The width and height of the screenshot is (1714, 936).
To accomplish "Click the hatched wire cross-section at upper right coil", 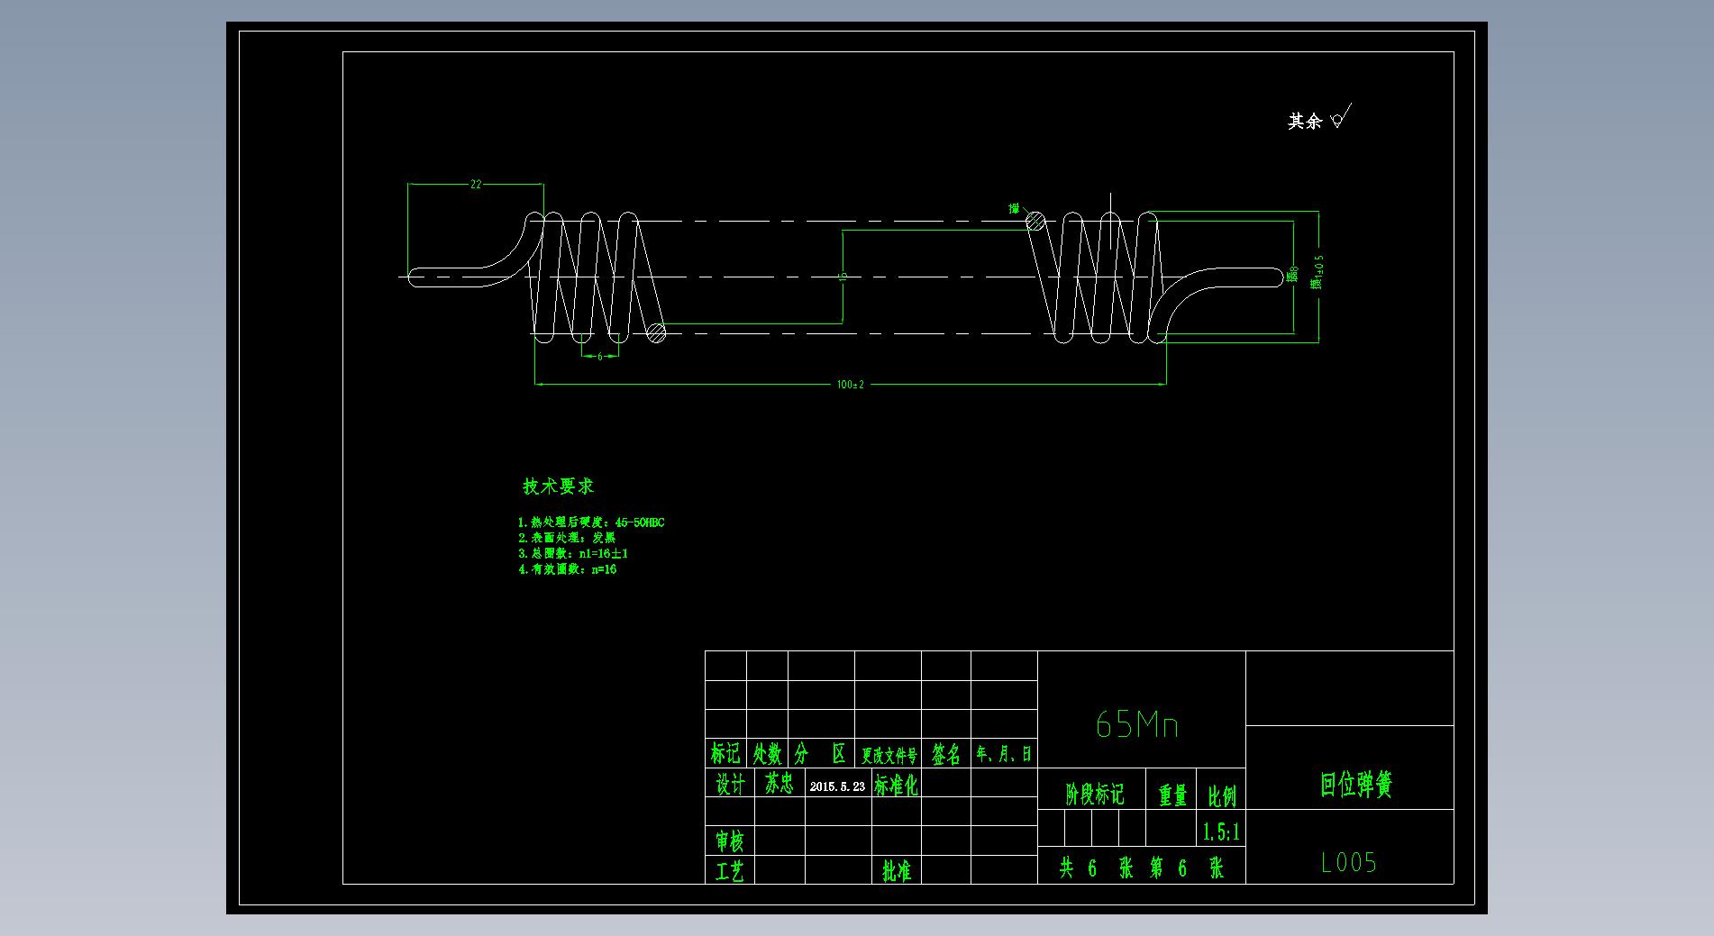I will coord(1035,220).
